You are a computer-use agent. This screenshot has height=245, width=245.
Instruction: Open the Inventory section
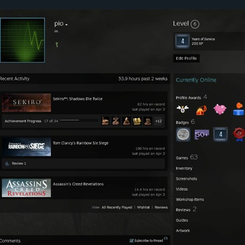click(x=184, y=169)
